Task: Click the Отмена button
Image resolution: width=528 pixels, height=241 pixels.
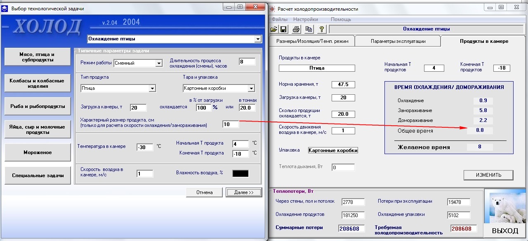Action: tap(204, 192)
